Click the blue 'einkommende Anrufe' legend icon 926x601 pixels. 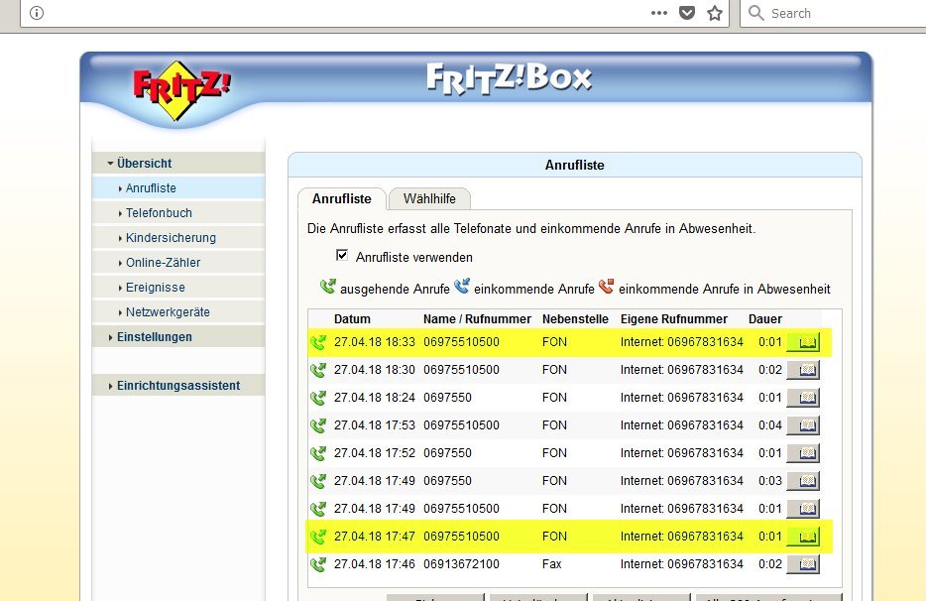click(462, 286)
